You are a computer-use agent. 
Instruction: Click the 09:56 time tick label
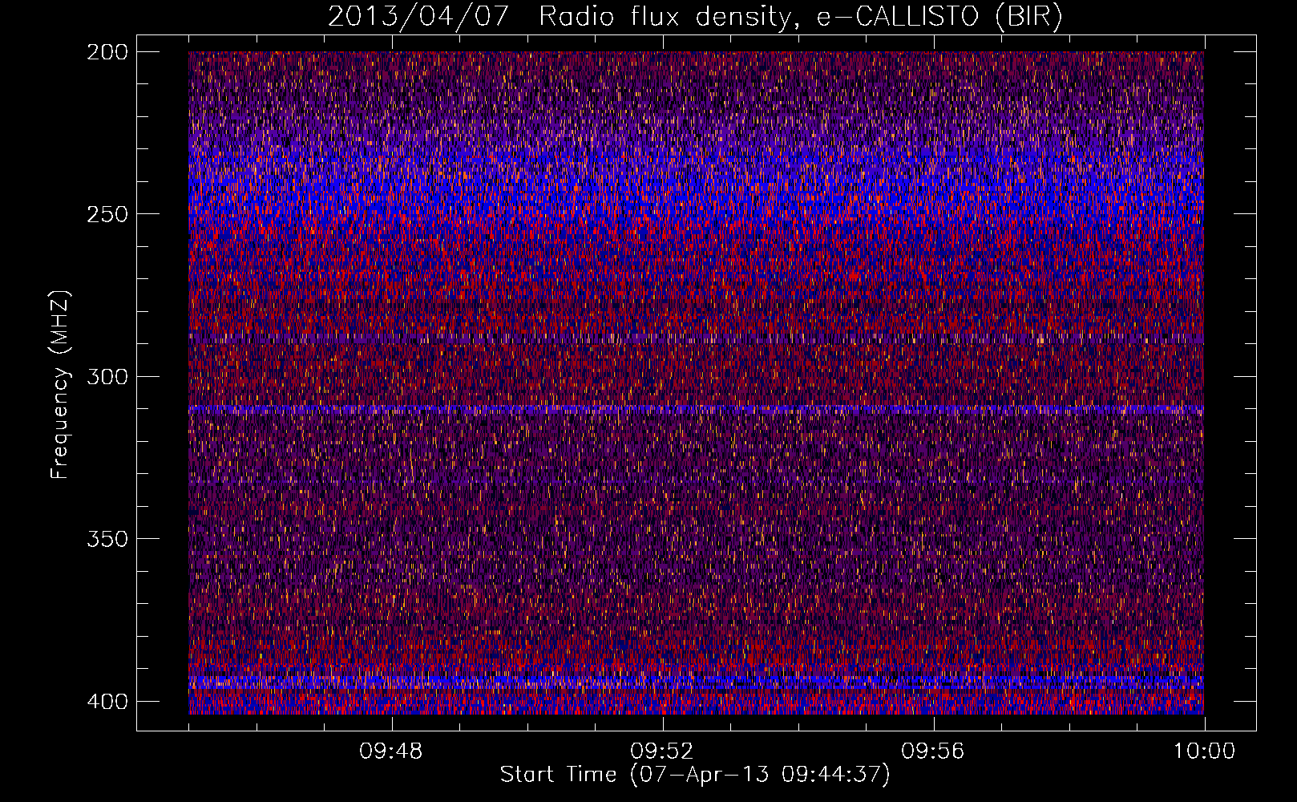(x=933, y=751)
